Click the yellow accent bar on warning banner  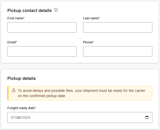click(x=8, y=93)
